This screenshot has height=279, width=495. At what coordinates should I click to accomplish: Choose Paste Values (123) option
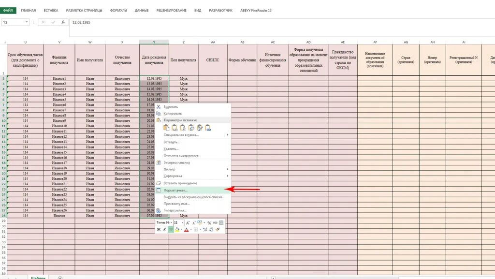tap(175, 128)
